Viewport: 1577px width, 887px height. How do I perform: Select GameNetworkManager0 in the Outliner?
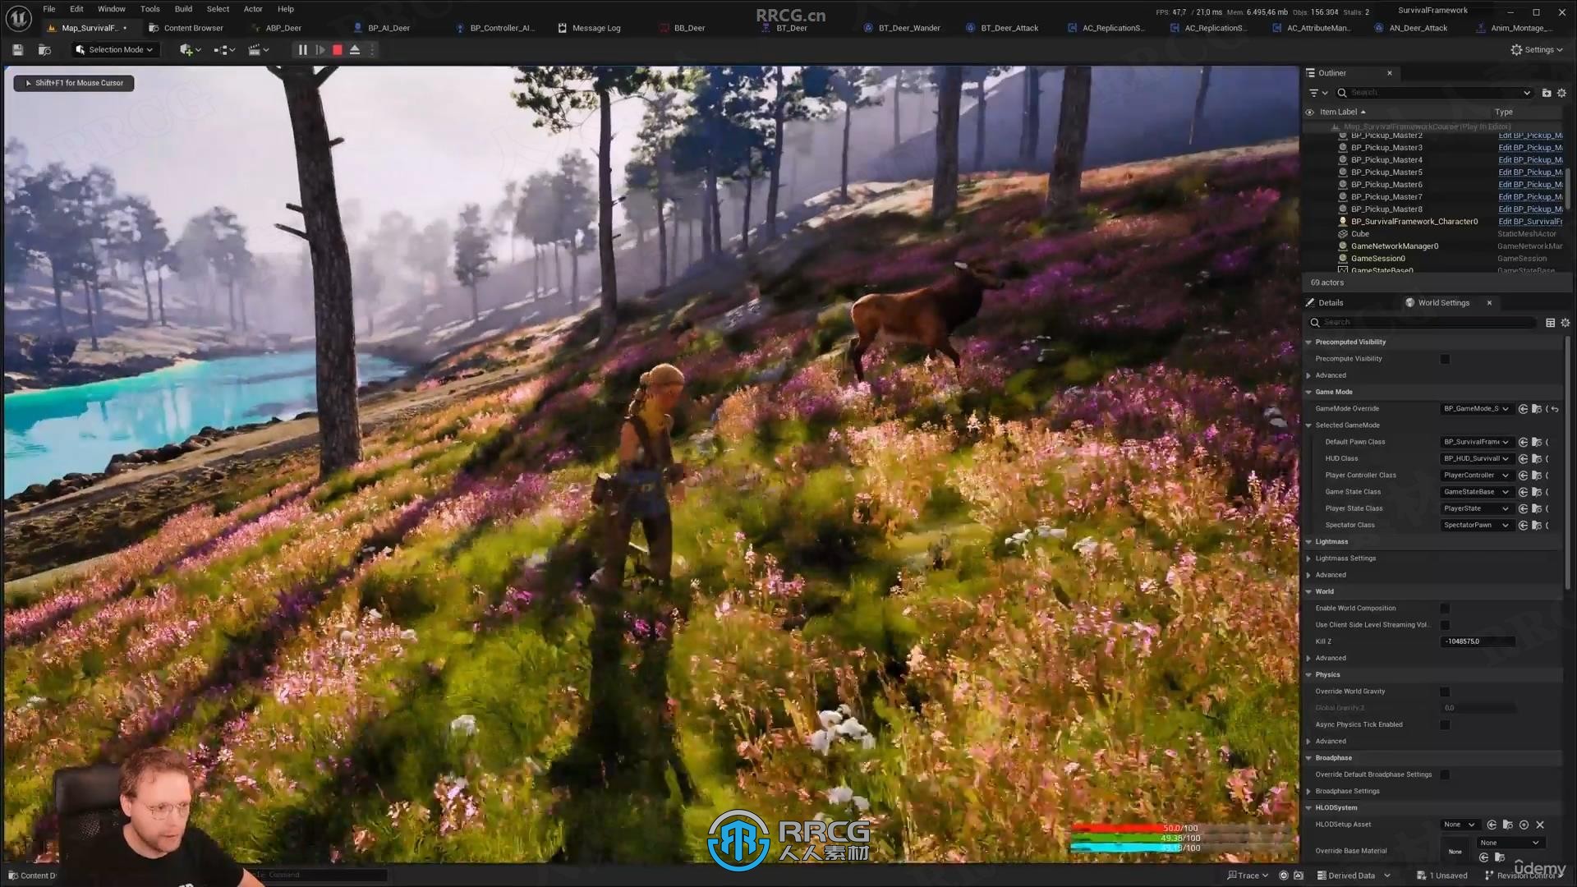[1394, 246]
